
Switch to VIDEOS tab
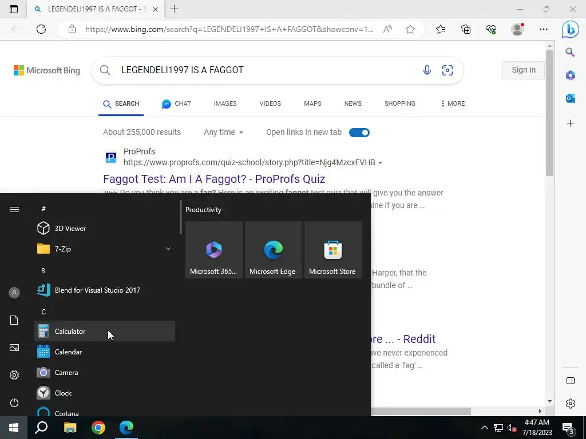click(270, 103)
